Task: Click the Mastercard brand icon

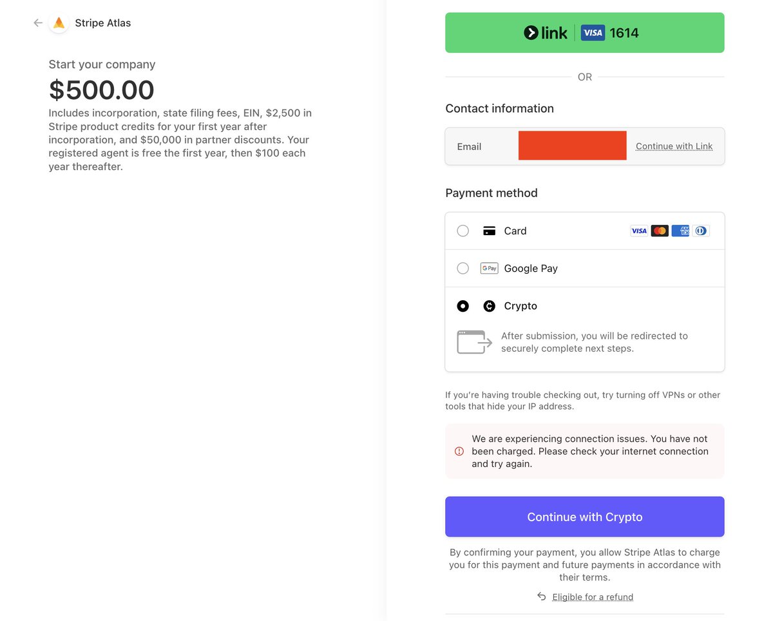Action: (x=660, y=231)
